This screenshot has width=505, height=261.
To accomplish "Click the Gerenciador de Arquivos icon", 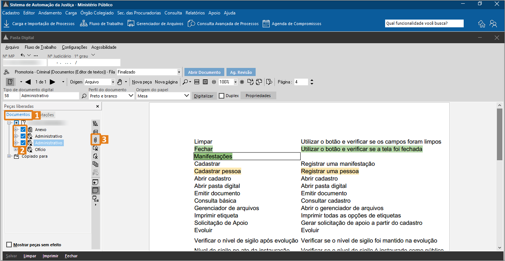I will (x=131, y=24).
